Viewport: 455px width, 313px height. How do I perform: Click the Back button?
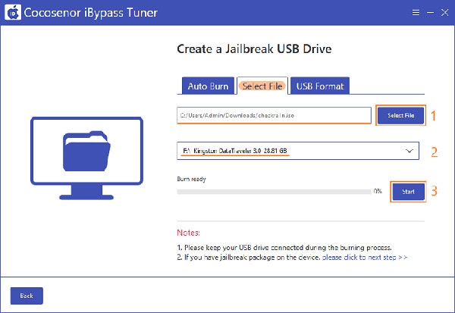tap(27, 296)
